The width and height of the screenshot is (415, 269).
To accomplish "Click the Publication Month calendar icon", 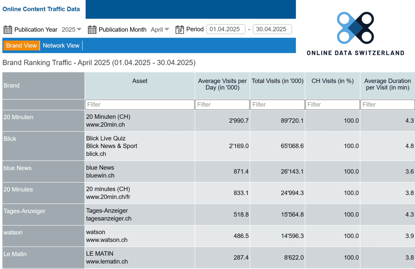I will (x=92, y=30).
